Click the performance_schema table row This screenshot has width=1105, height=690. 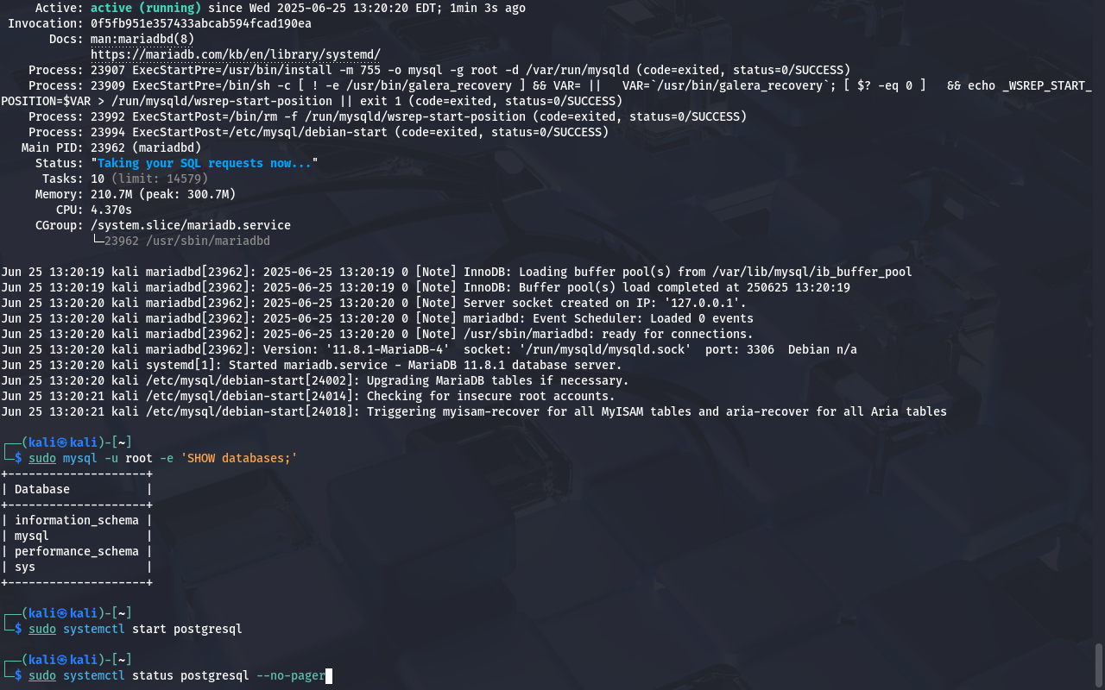point(77,551)
